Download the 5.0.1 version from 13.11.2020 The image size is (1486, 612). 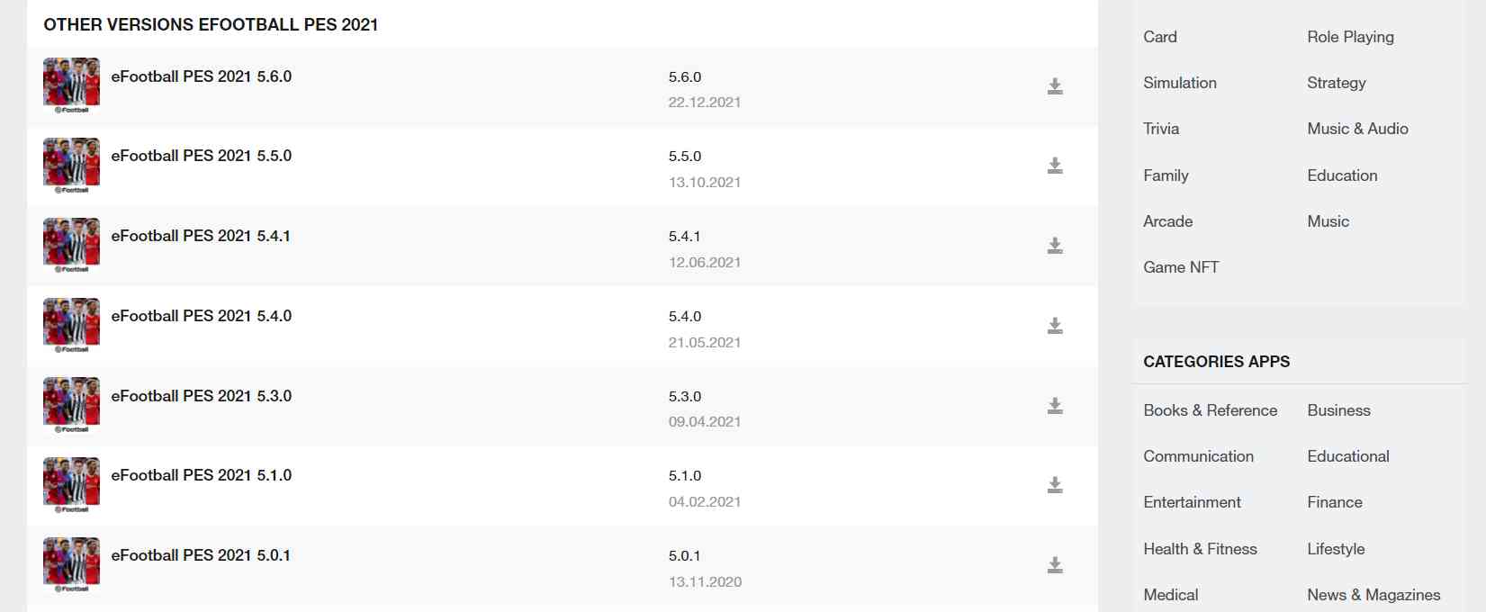pyautogui.click(x=1055, y=565)
